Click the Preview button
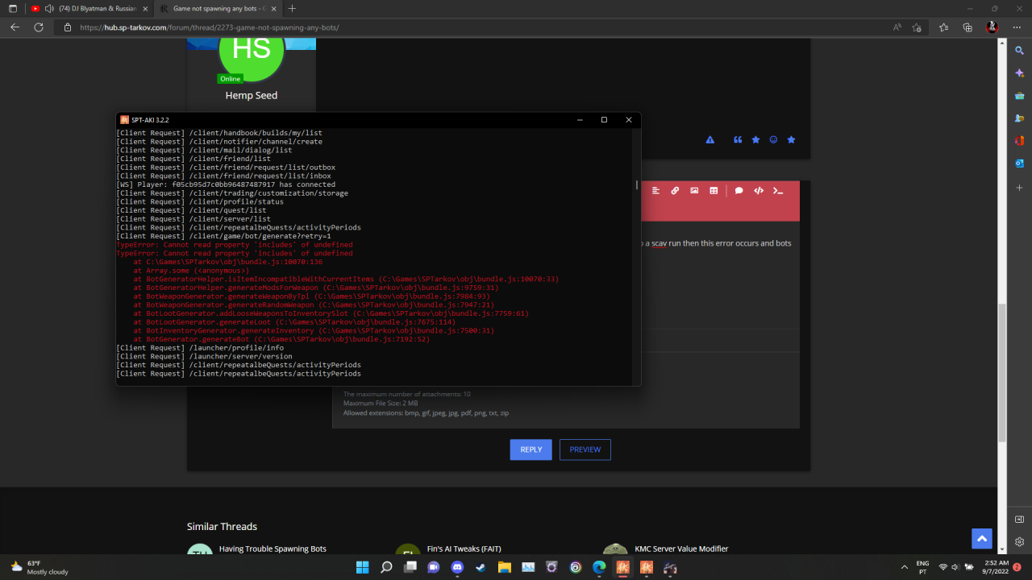The height and width of the screenshot is (580, 1032). click(x=585, y=449)
